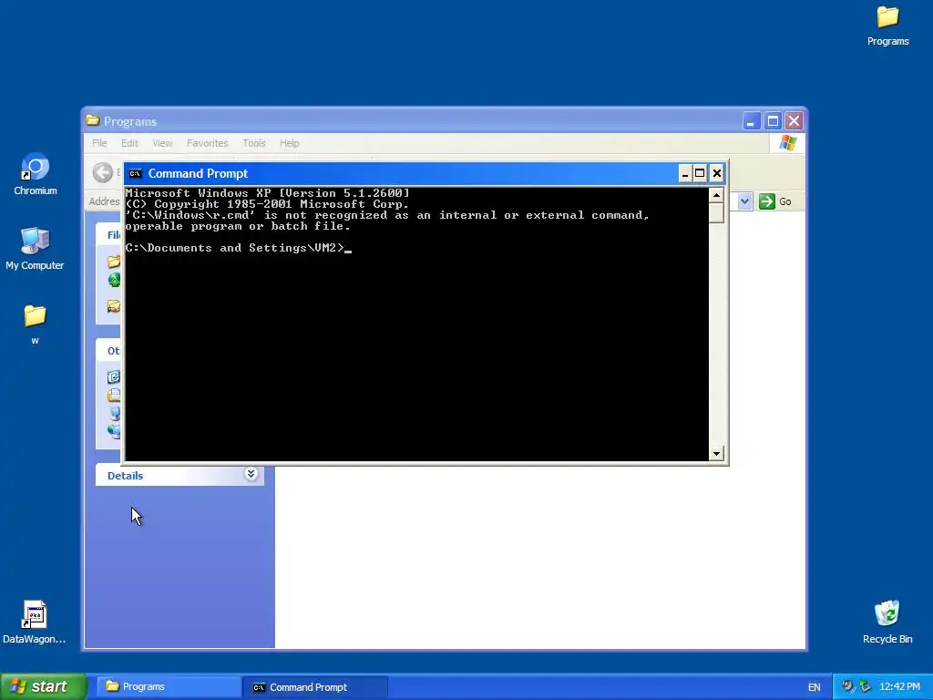The height and width of the screenshot is (700, 933).
Task: Click the Command Prompt title bar icon
Action: 136,174
